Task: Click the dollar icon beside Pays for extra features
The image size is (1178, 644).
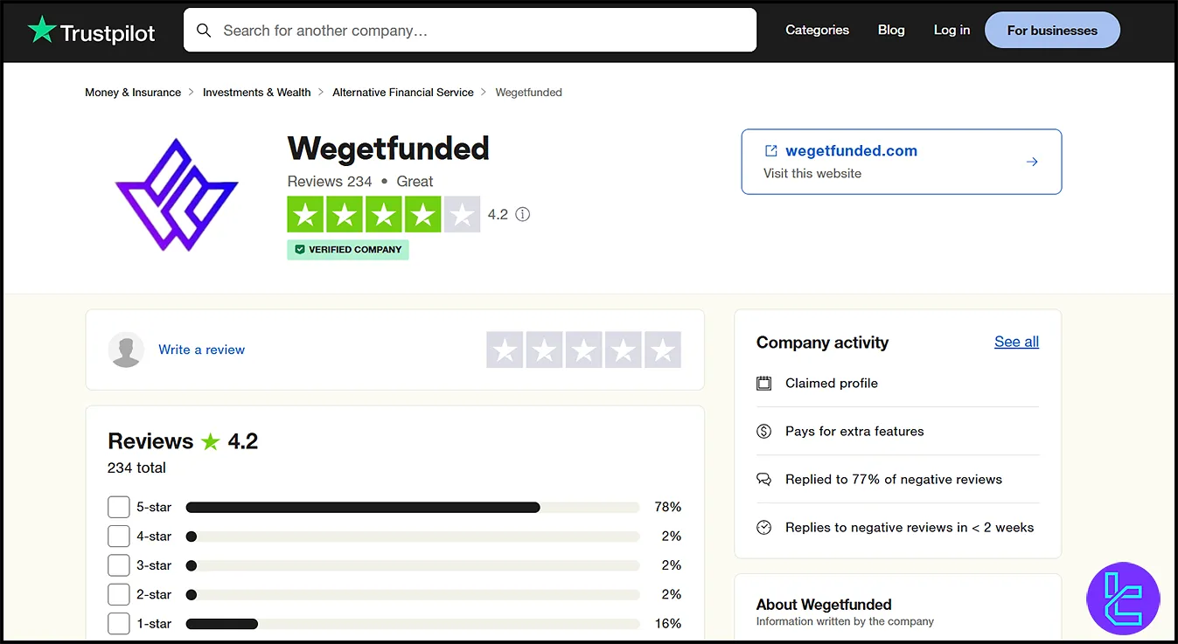Action: click(764, 431)
